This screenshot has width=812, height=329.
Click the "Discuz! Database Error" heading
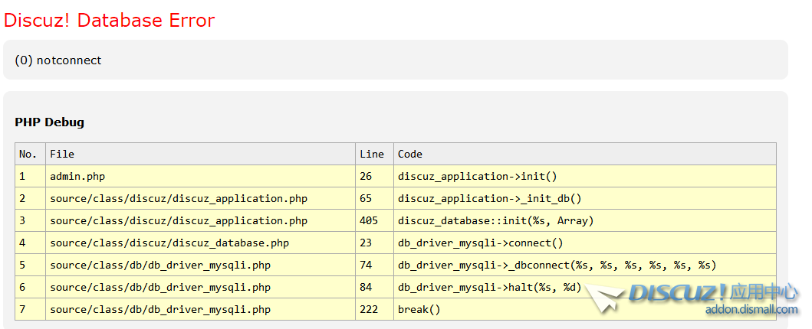[110, 21]
